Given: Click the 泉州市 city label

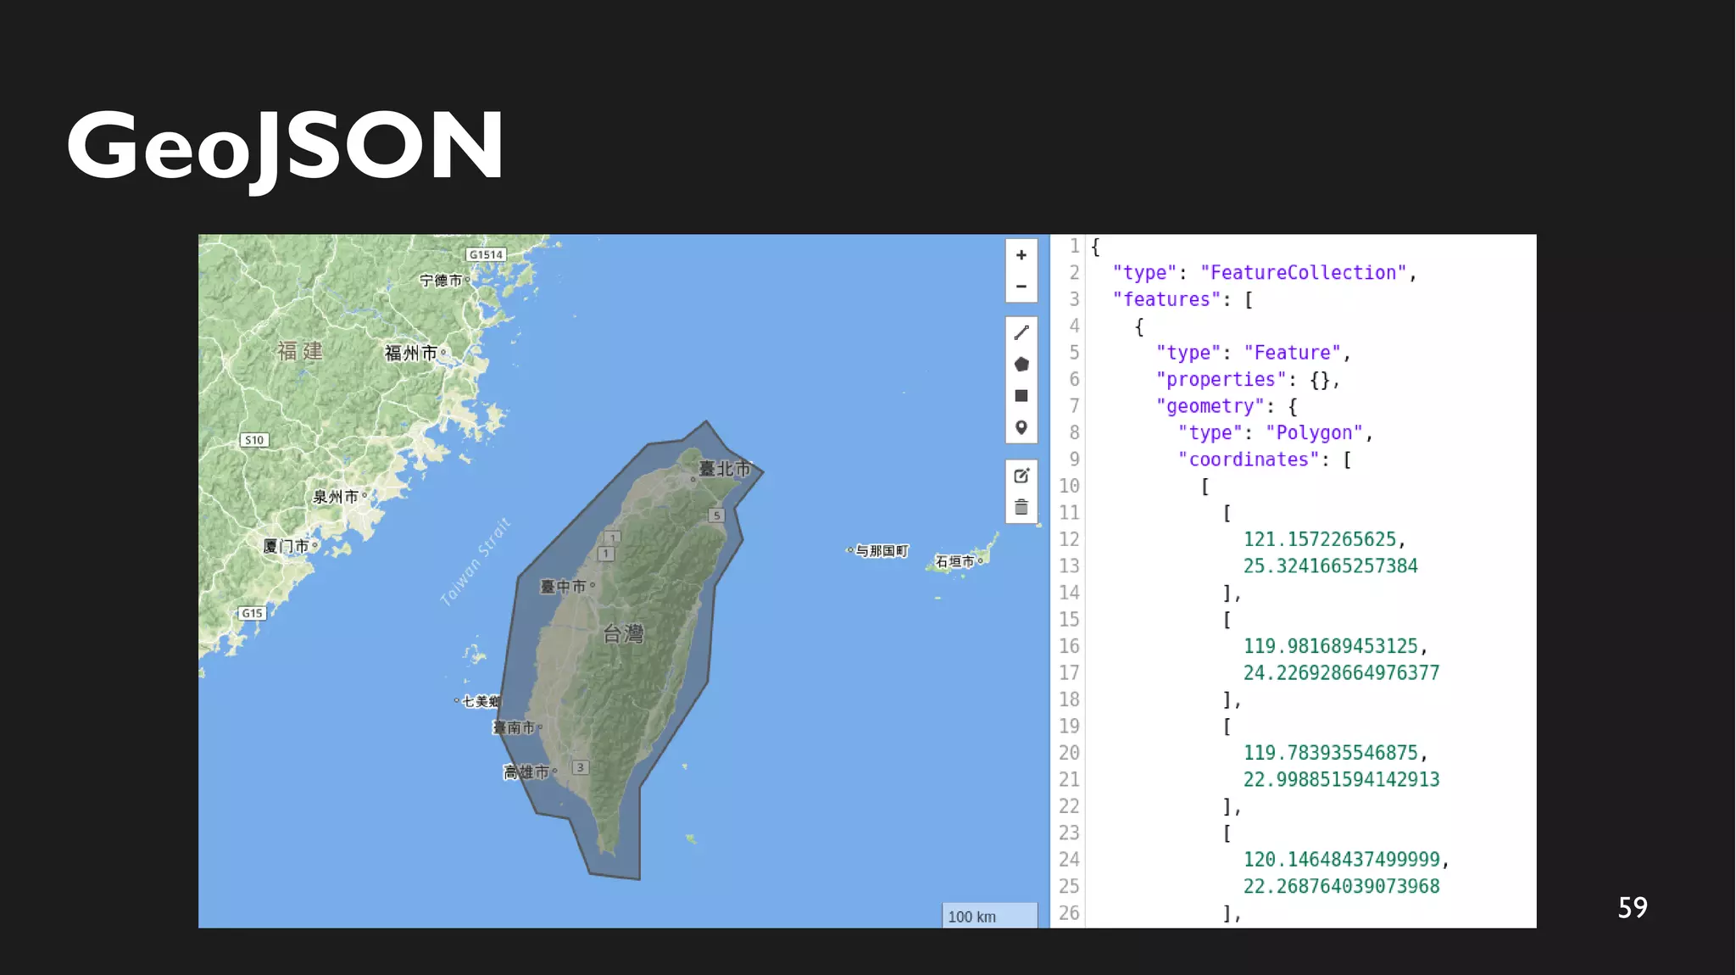Looking at the screenshot, I should [336, 497].
